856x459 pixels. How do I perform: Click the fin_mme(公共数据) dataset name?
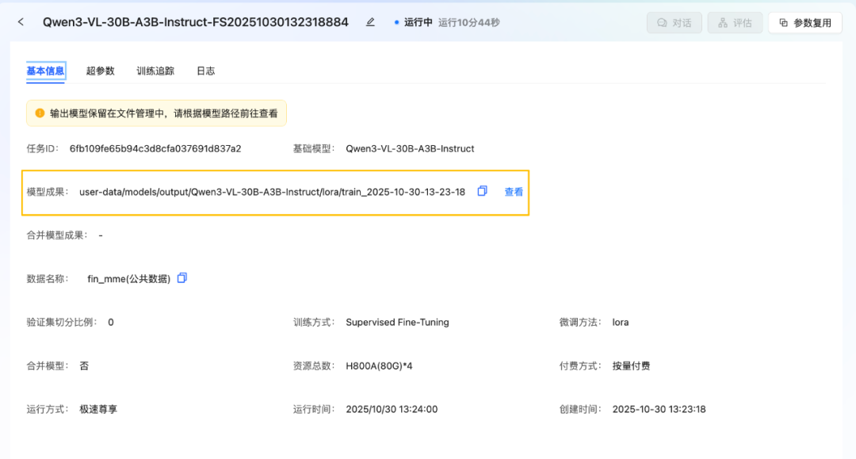pyautogui.click(x=129, y=278)
